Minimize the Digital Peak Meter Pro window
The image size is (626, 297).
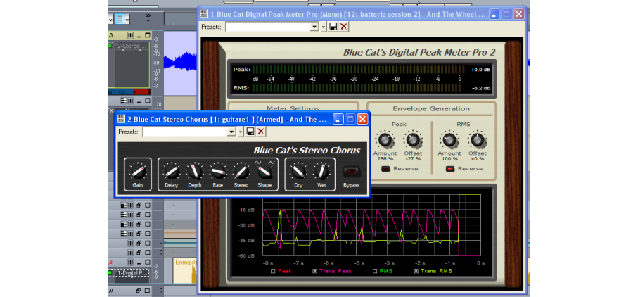coord(494,14)
